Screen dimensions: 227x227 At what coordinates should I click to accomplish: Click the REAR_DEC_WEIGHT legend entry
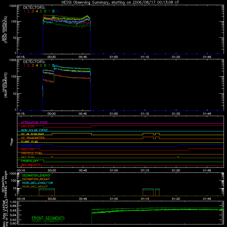[x=35, y=187]
